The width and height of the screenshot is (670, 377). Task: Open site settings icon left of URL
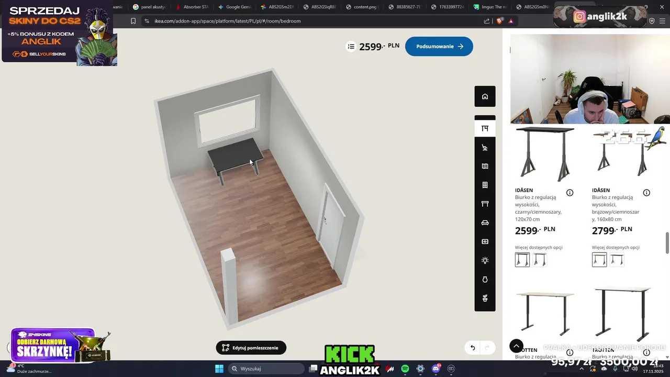click(147, 21)
